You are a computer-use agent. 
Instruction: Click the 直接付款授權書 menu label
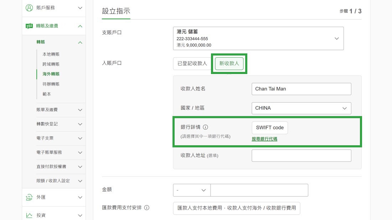[51, 167]
